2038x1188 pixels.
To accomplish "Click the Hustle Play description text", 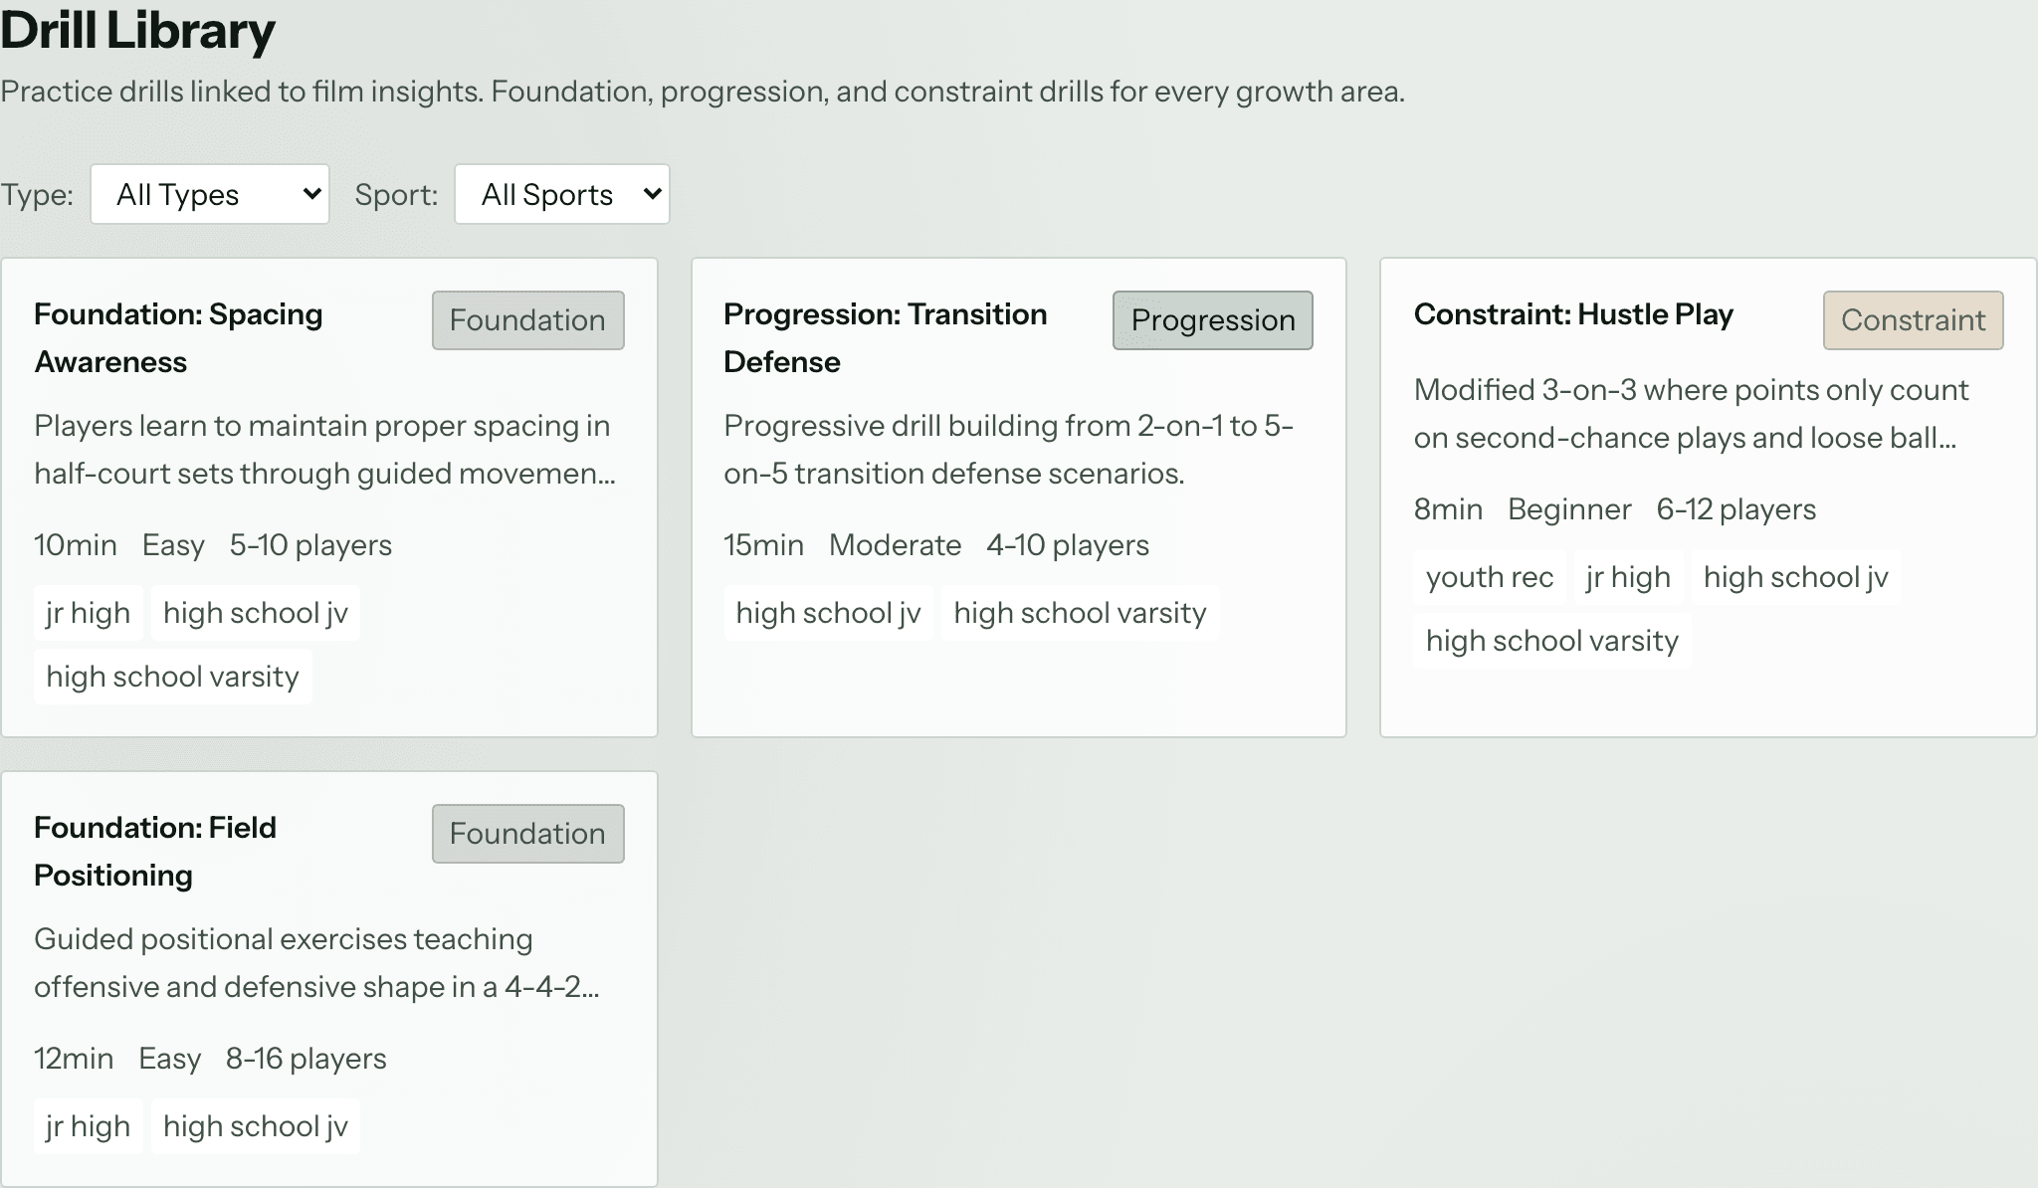I will 1691,414.
